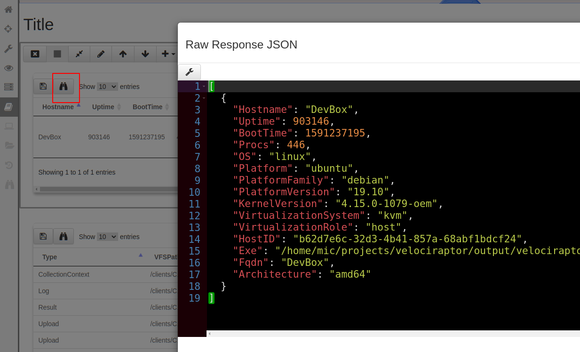Open the plus add-cell dropdown

[x=168, y=54]
